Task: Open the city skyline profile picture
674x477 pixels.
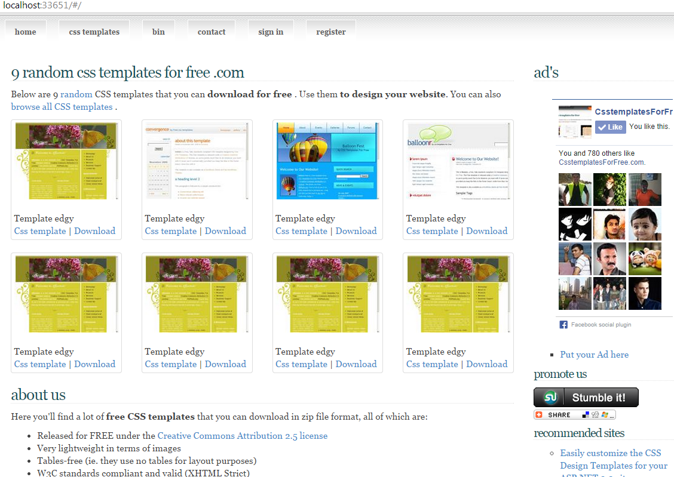Action: click(x=575, y=293)
